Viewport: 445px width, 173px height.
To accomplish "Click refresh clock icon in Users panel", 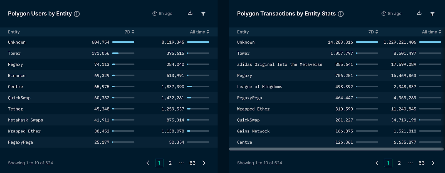I will [x=155, y=14].
